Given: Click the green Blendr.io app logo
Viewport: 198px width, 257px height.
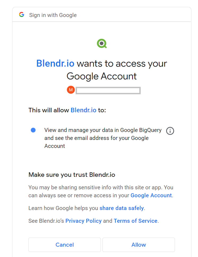Looking at the screenshot, I should click(x=102, y=44).
